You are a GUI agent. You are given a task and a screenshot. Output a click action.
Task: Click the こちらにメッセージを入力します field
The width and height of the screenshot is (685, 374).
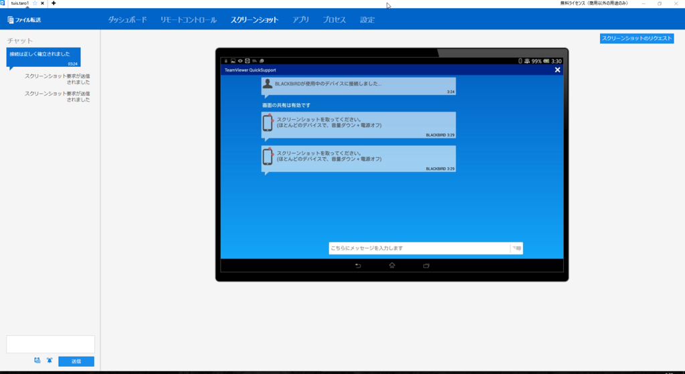419,248
